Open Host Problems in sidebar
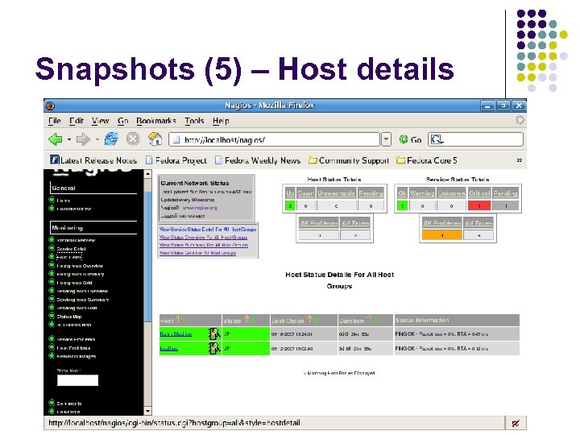The width and height of the screenshot is (580, 435). (73, 348)
